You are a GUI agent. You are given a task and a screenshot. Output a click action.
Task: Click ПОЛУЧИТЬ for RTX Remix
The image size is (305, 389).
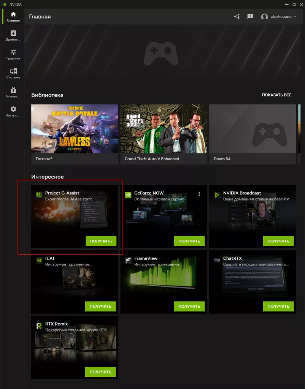tap(100, 372)
